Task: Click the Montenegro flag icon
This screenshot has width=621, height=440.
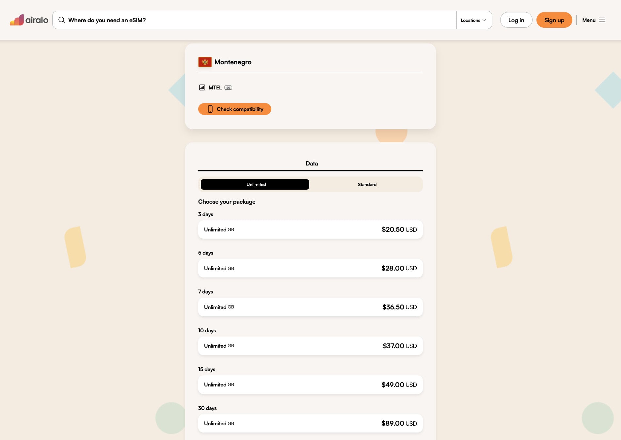Action: click(x=205, y=62)
